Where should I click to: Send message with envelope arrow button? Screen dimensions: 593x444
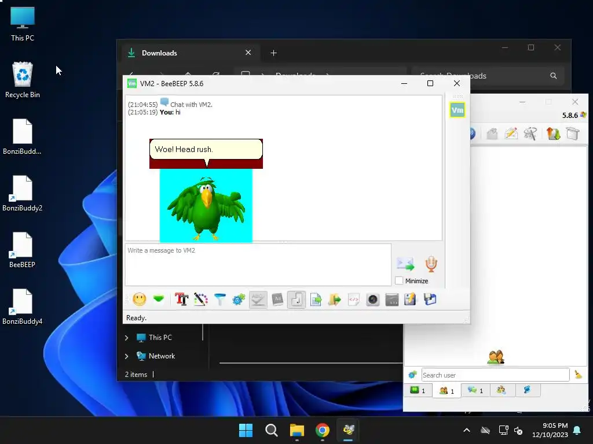coord(405,264)
